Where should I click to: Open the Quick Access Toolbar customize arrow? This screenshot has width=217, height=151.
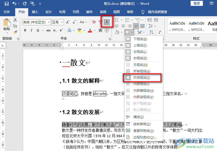point(40,4)
